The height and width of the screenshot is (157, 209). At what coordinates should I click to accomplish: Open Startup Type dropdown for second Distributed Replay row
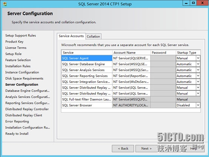click(x=198, y=93)
